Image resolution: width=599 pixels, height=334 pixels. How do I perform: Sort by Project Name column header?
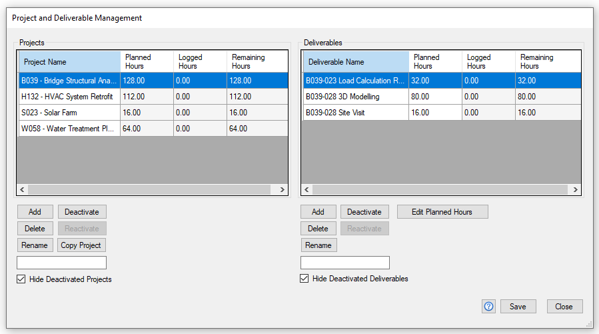click(69, 61)
